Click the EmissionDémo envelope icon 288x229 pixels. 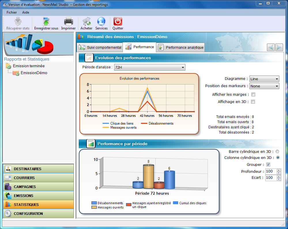[16, 73]
